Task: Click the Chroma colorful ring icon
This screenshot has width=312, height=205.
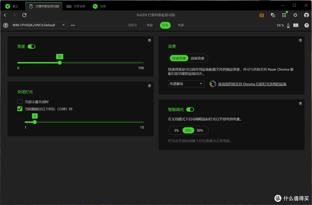Action: 213,84
